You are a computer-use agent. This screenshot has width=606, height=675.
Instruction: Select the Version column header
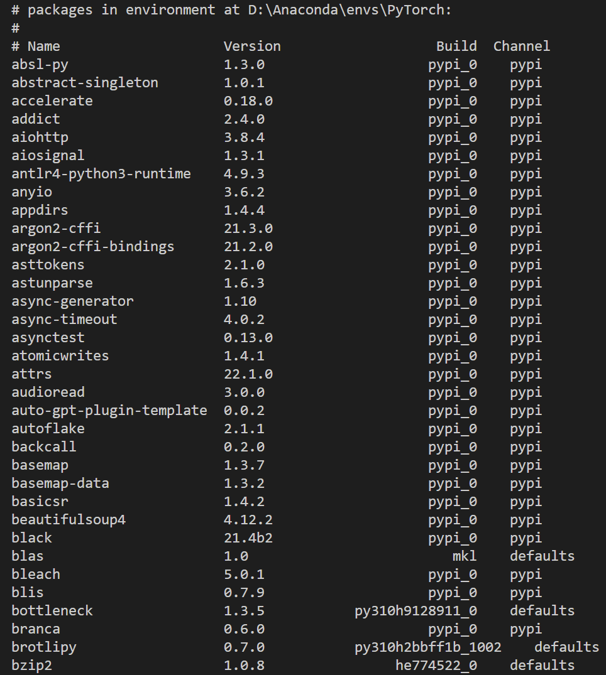click(252, 46)
